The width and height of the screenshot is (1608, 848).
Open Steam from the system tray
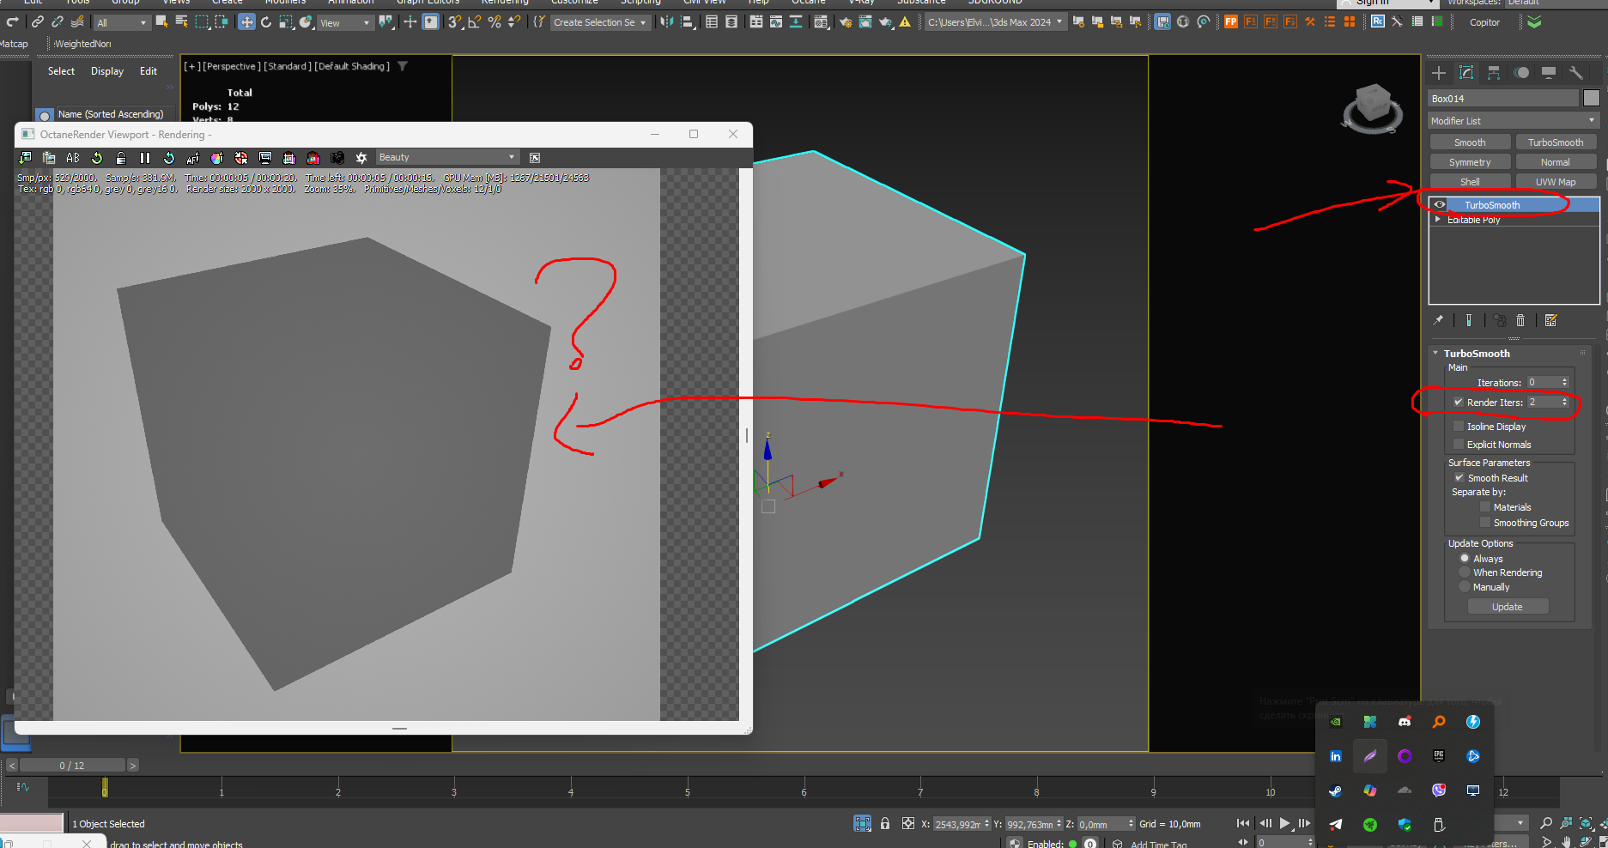1336,790
